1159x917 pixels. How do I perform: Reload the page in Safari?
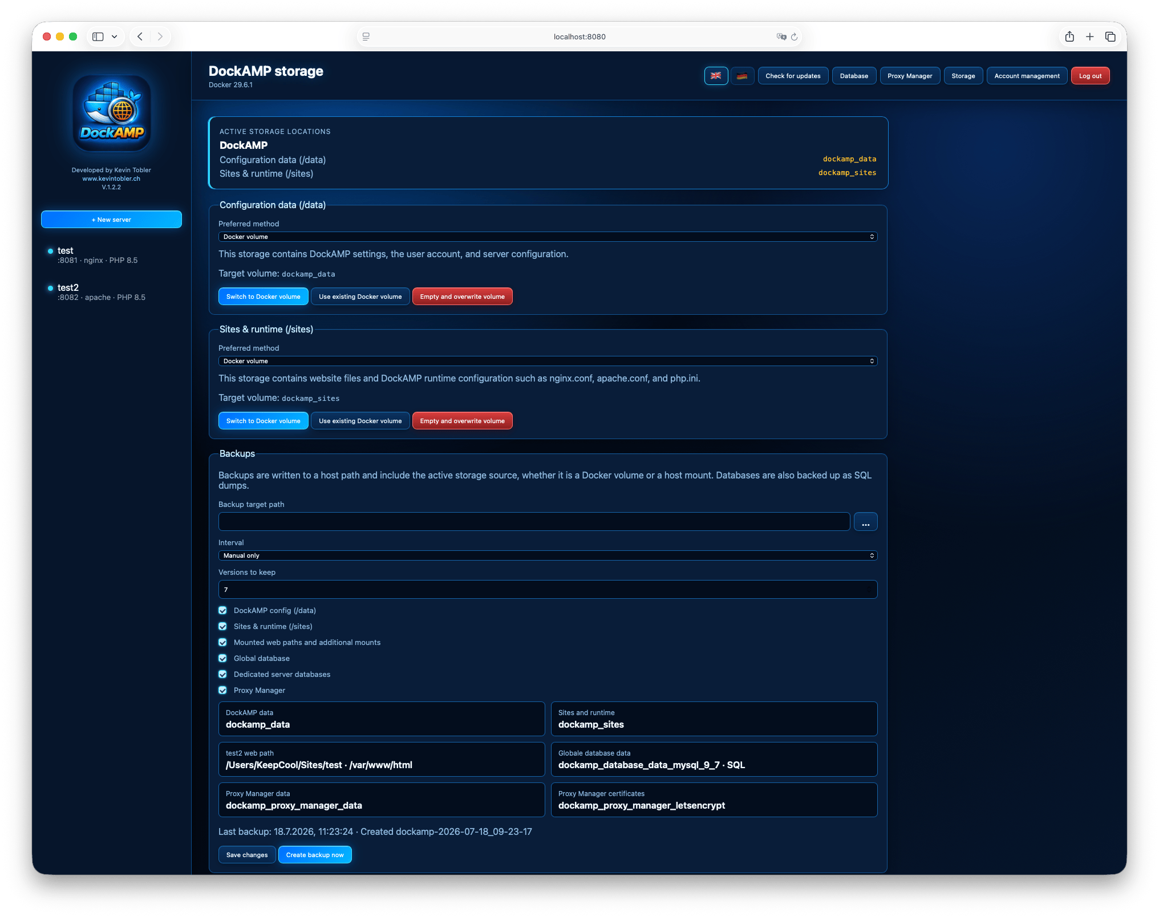coord(794,36)
